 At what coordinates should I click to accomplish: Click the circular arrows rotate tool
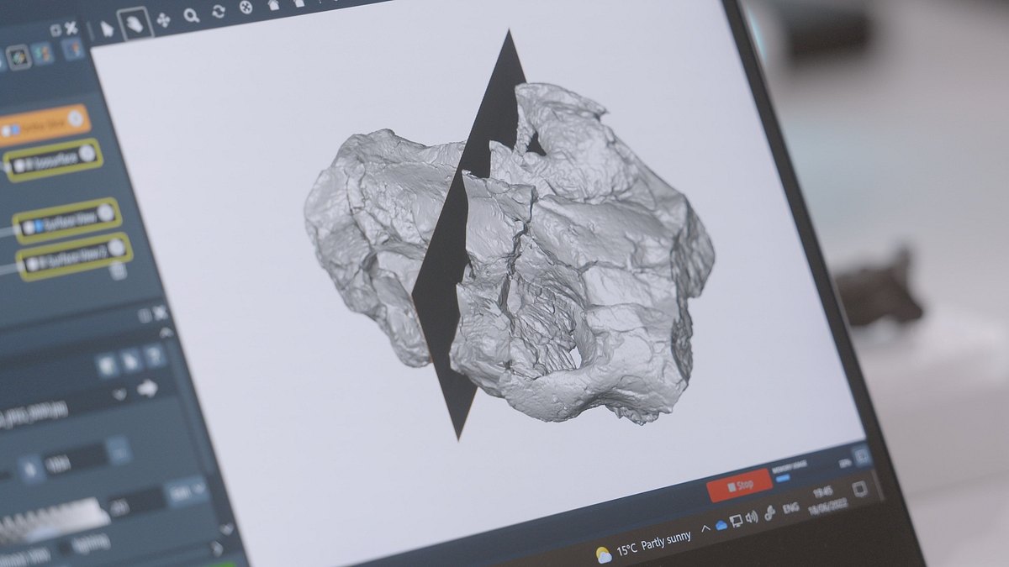click(x=219, y=11)
